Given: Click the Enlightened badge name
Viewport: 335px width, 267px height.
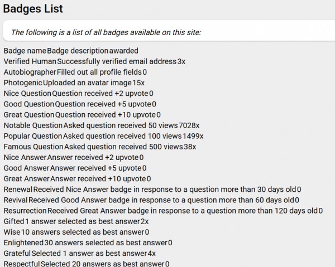Looking at the screenshot, I should click(x=23, y=243).
